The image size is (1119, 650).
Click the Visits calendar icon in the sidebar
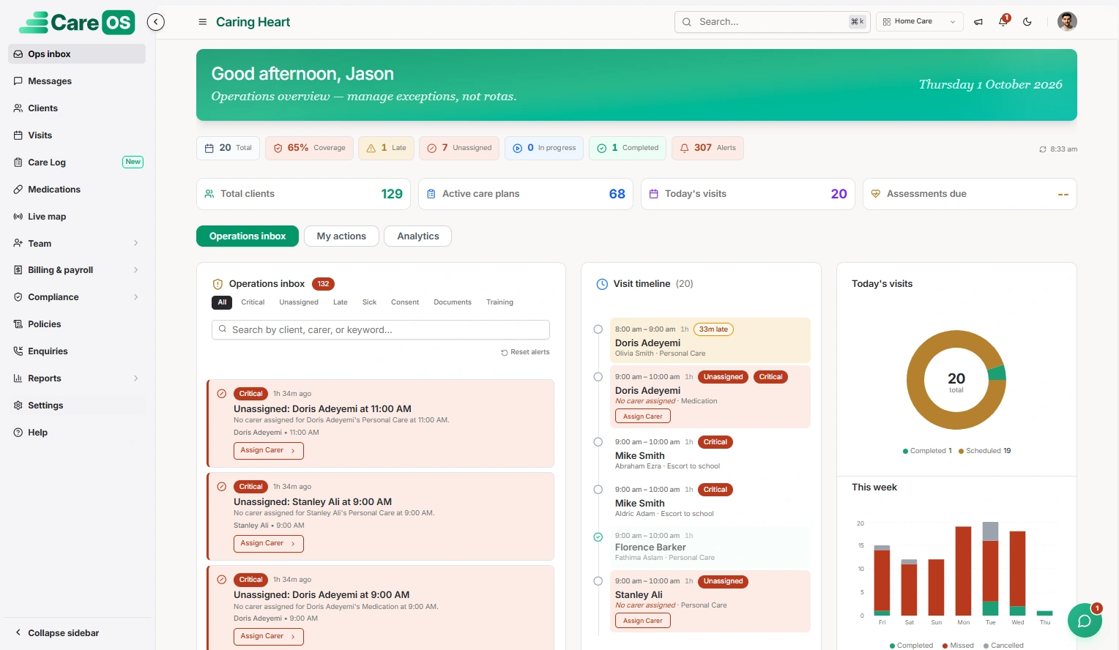[18, 135]
